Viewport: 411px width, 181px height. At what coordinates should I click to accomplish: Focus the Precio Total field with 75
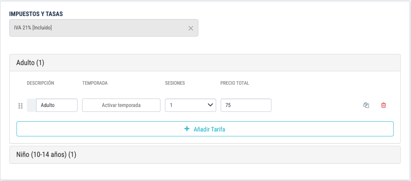pos(246,105)
